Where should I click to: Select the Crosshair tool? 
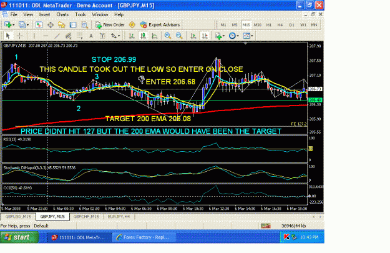19,36
